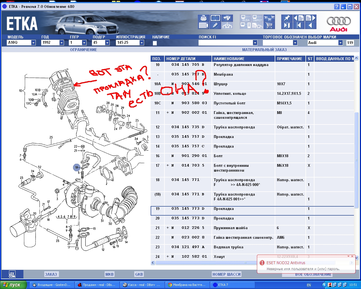Open the binoculars search tool
The image size is (361, 289).
(227, 18)
